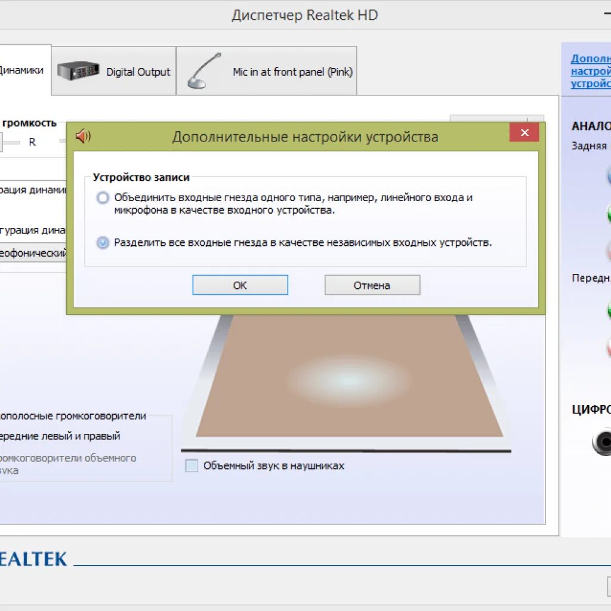Open the 'Mic in at front panel (Pink)' tab
Screen dimensions: 611x611
click(267, 71)
